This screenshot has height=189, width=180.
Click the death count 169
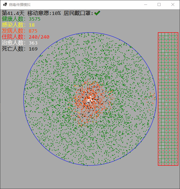coord(33,49)
